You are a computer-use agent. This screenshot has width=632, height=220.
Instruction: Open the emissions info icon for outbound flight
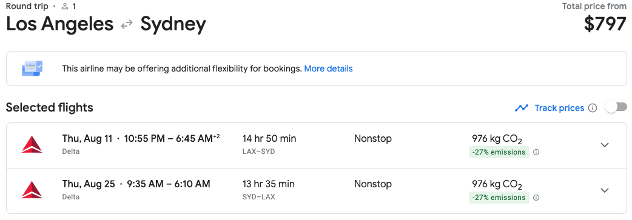point(536,152)
